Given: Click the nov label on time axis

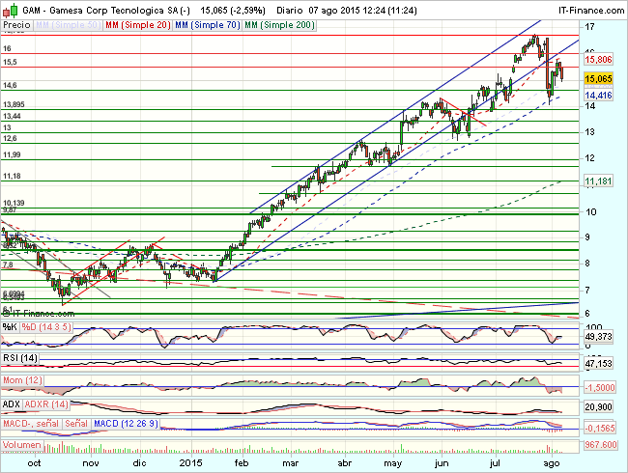Looking at the screenshot, I should [91, 463].
